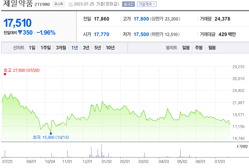Click the 코스피 market badge
Screen dimensions: 249x168
[59, 4]
